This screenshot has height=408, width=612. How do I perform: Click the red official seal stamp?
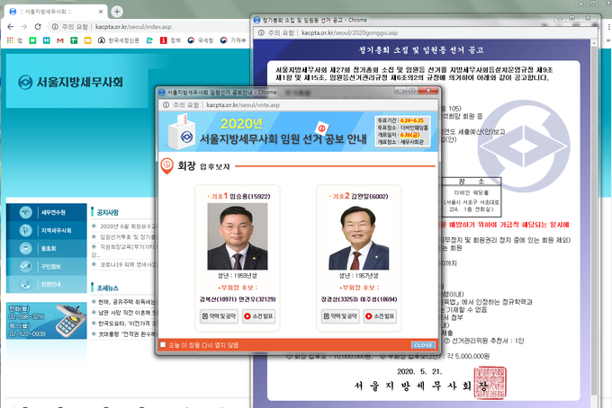(x=490, y=383)
